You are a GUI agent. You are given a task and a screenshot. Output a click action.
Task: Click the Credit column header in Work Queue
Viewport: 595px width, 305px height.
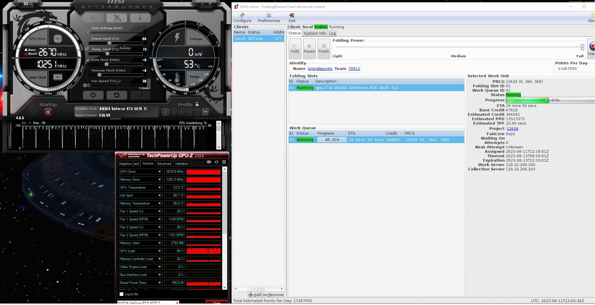[x=394, y=133]
